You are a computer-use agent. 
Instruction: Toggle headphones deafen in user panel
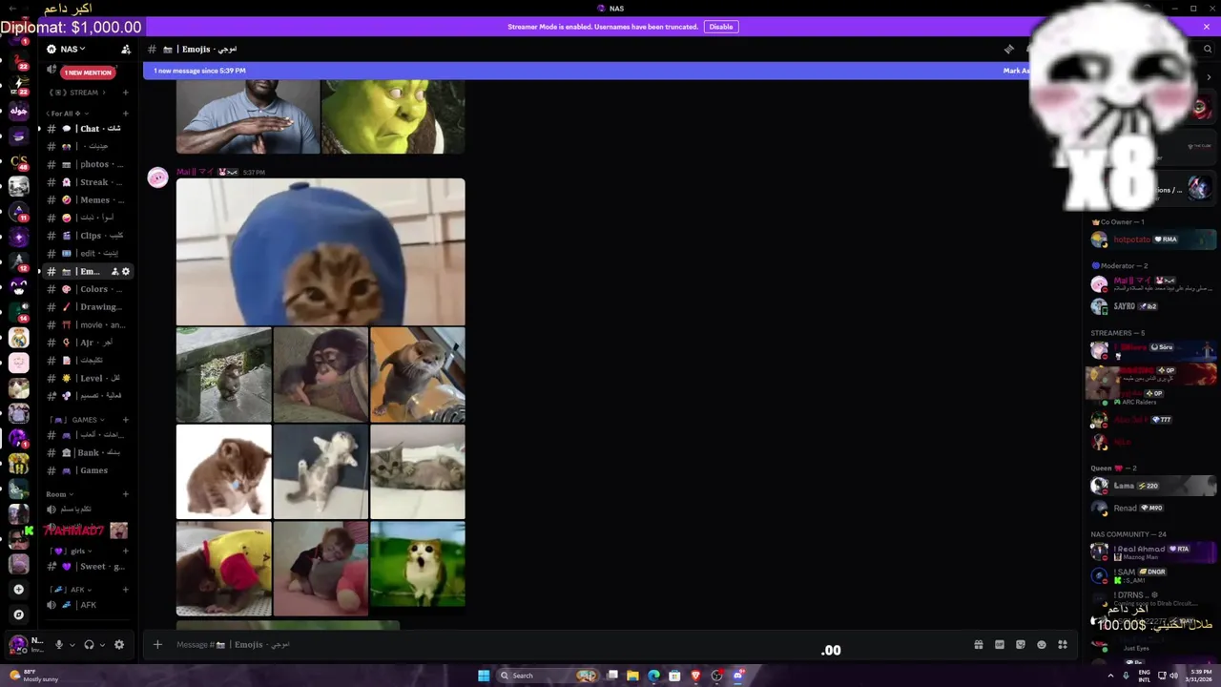click(x=89, y=644)
